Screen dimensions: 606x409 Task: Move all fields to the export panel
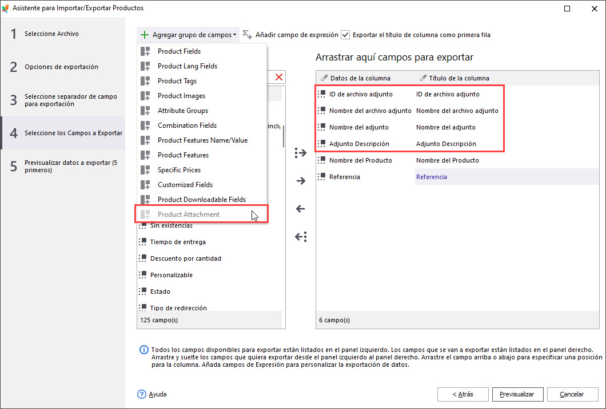(x=301, y=153)
